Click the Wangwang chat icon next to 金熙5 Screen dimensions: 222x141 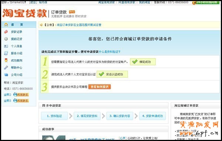21,101
